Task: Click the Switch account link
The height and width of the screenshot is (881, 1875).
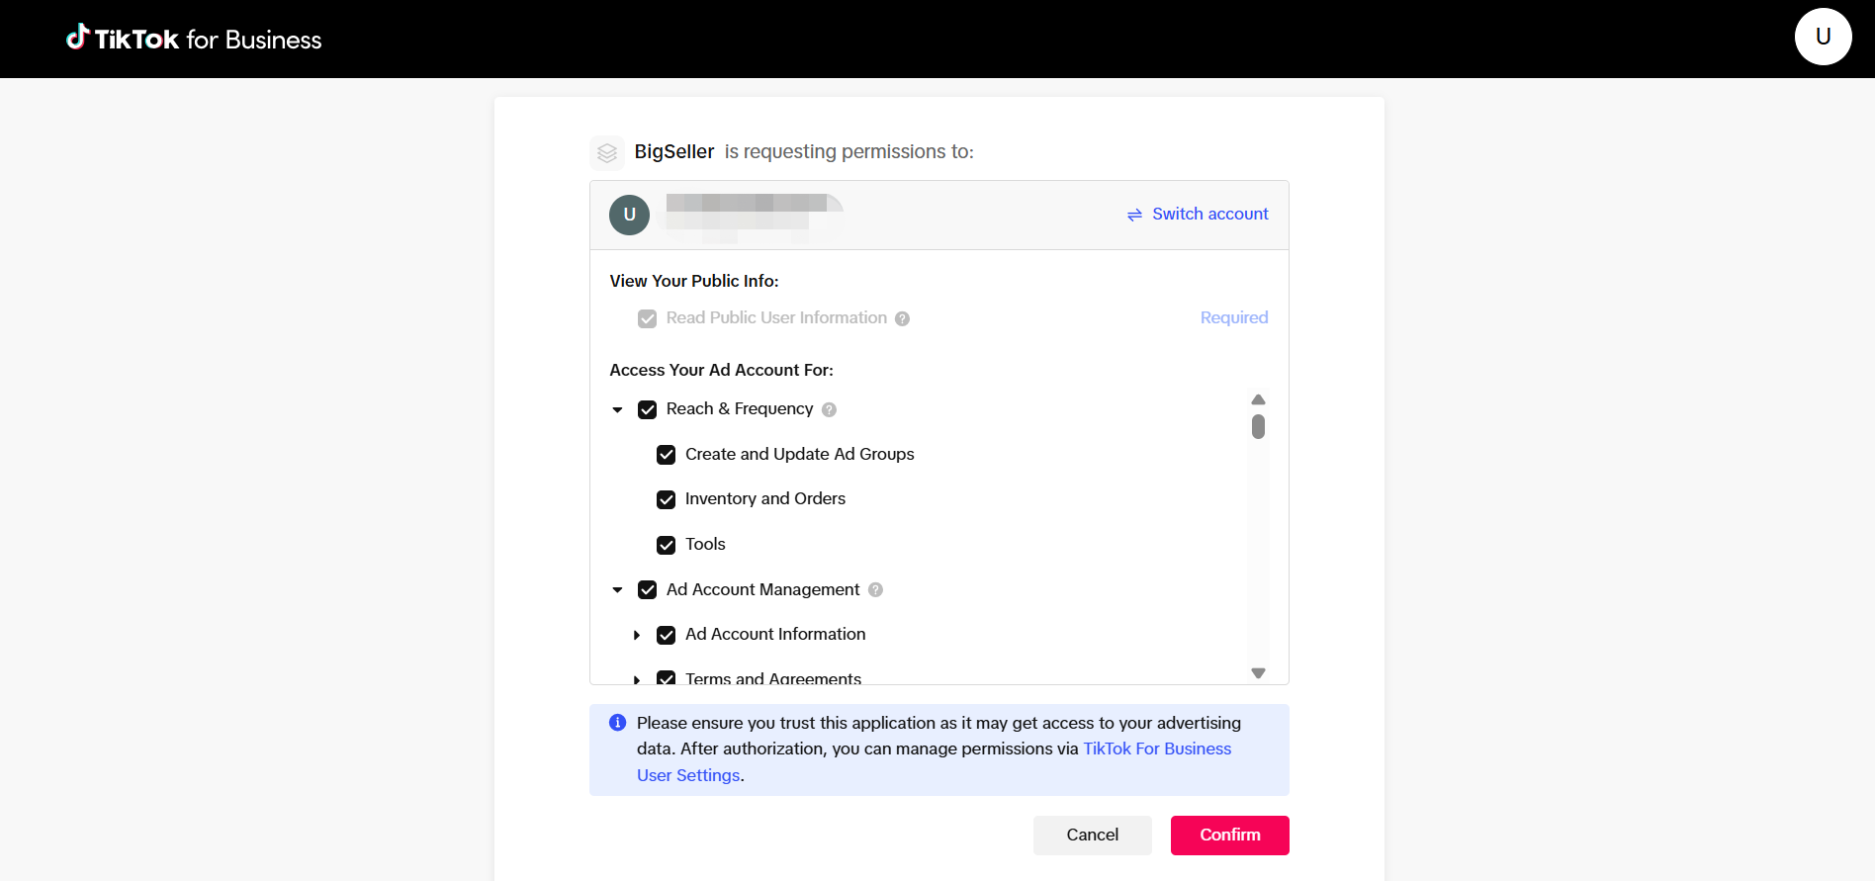Action: pos(1198,214)
